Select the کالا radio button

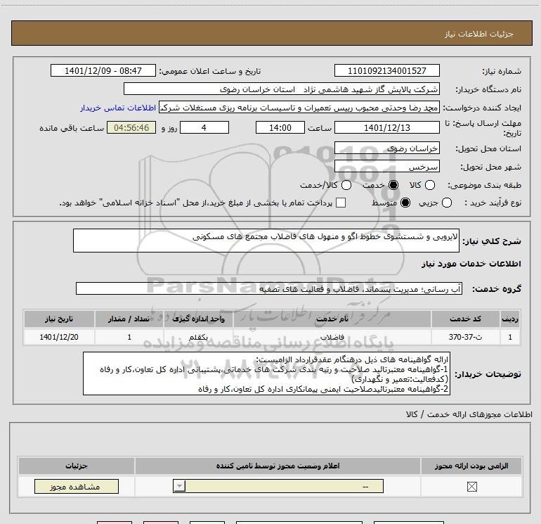tap(429, 185)
